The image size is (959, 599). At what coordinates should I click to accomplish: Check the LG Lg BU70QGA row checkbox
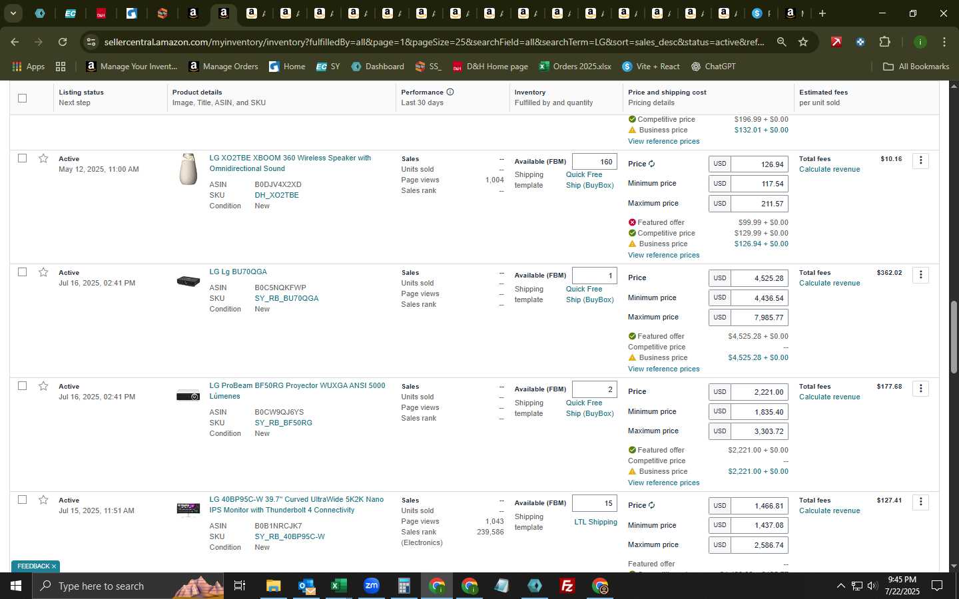point(22,272)
